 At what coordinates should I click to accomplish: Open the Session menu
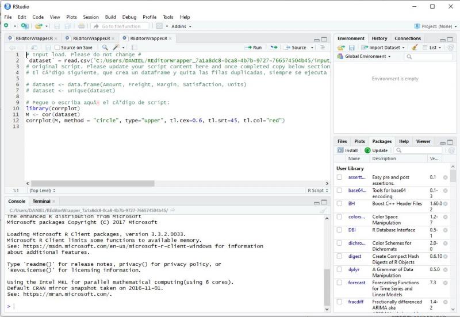tap(91, 17)
